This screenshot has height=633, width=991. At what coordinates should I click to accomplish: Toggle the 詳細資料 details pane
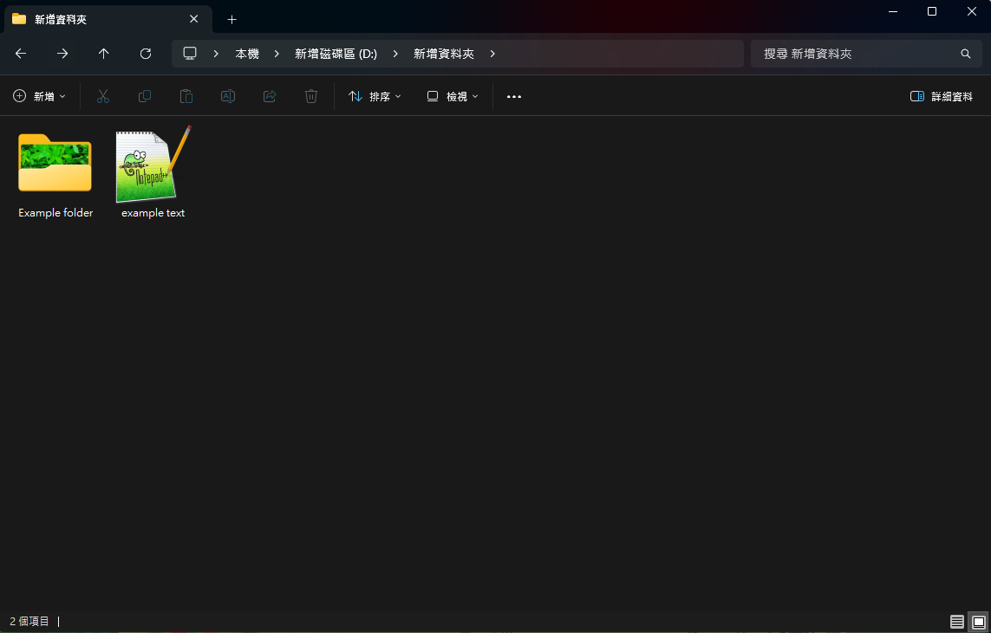941,96
